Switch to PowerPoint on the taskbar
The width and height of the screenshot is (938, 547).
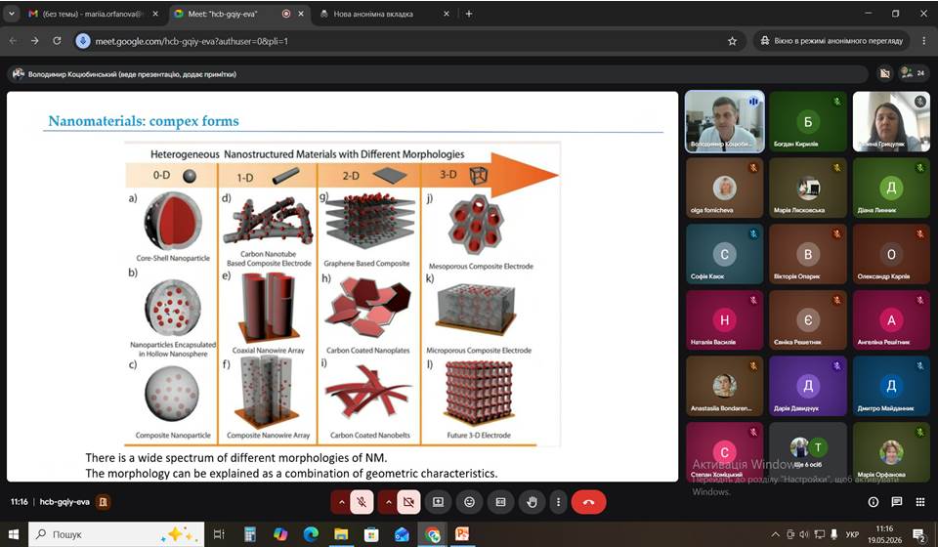click(462, 534)
